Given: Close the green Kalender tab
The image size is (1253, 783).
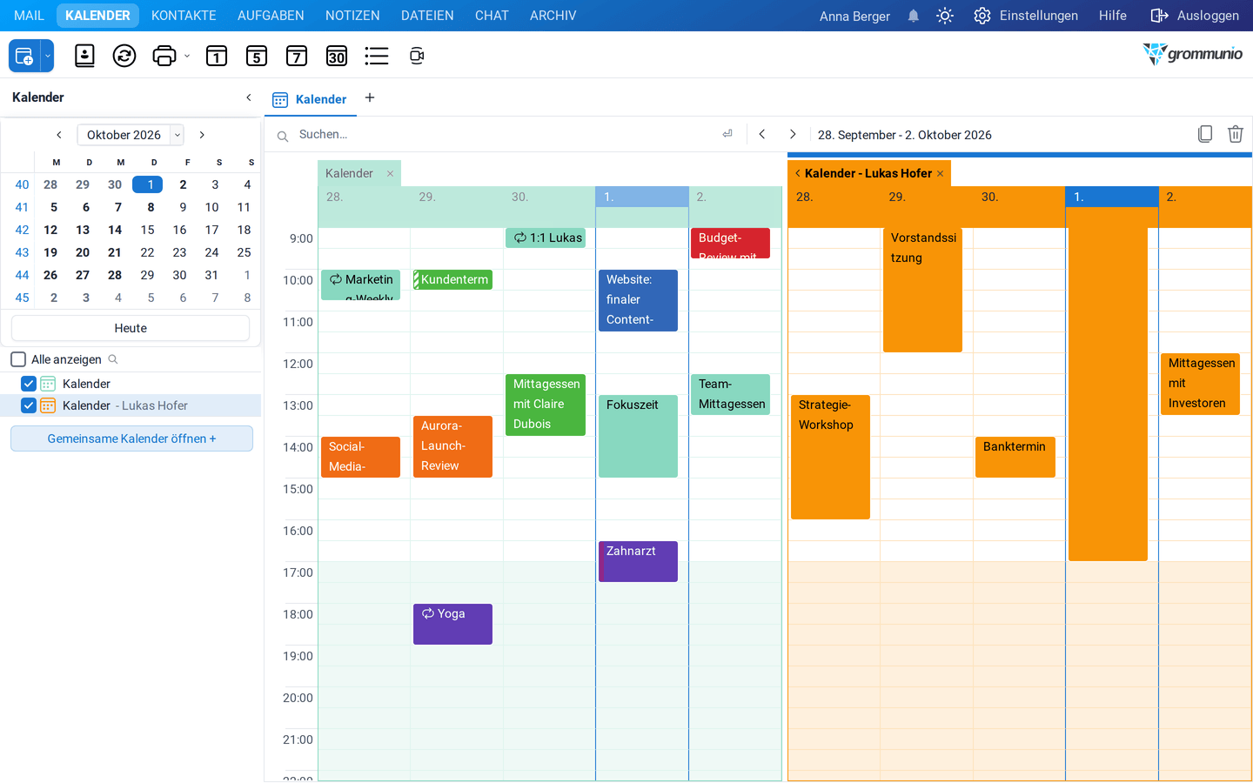Looking at the screenshot, I should (x=390, y=174).
